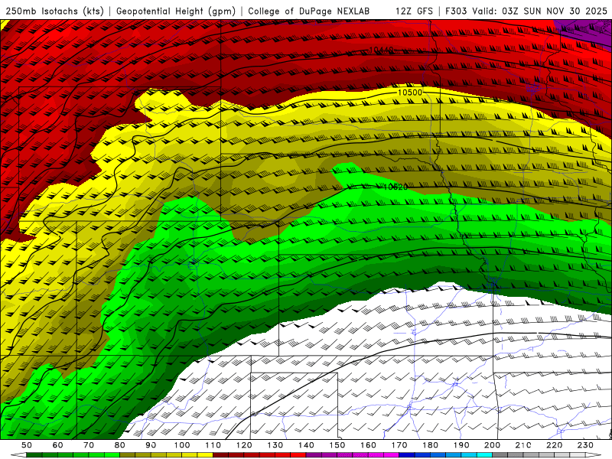This screenshot has width=612, height=459.
Task: Click the 70 value on the color scale
Action: coord(89,445)
